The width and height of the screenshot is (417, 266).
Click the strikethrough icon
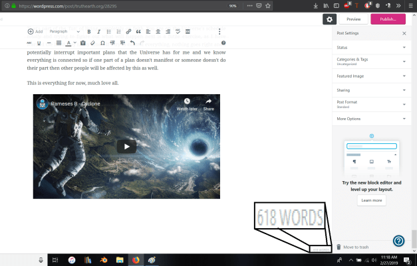(30, 43)
